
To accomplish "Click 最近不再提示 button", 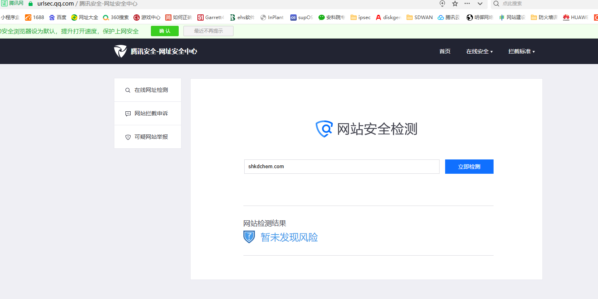I will (208, 31).
